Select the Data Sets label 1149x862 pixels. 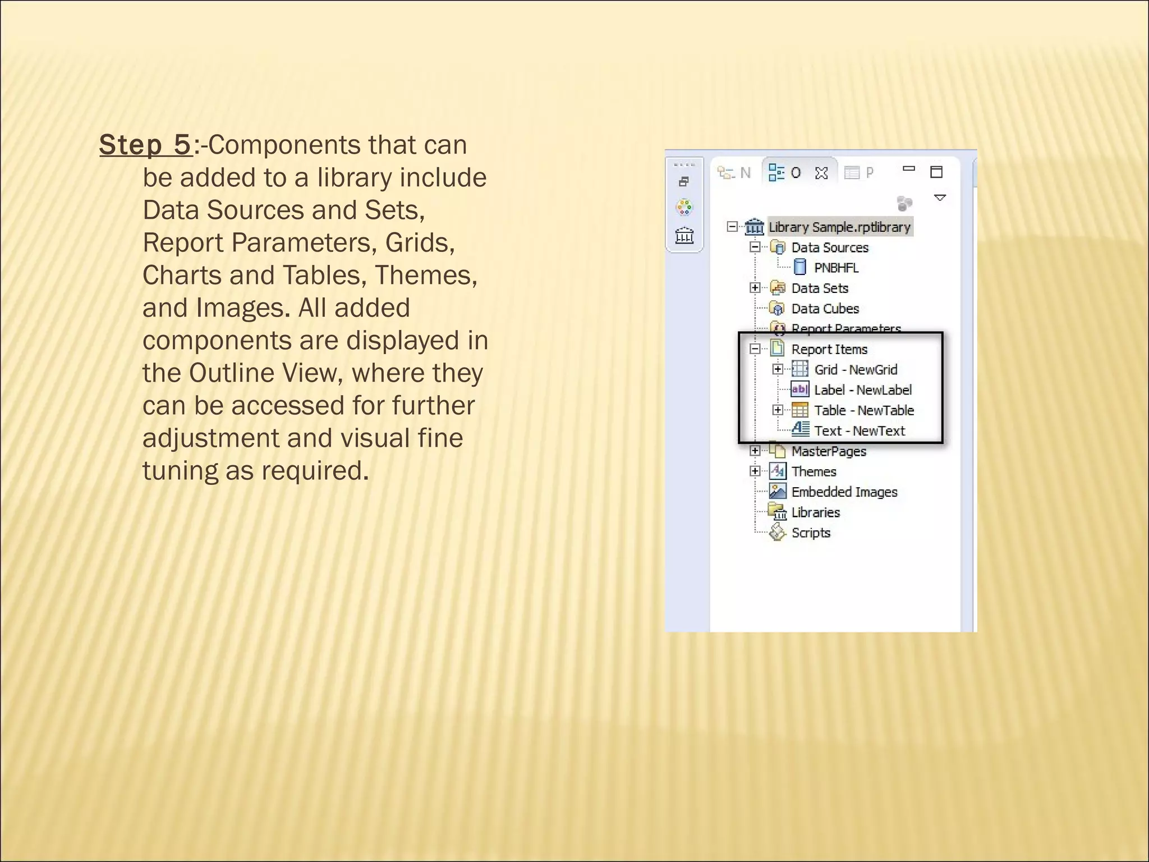820,288
